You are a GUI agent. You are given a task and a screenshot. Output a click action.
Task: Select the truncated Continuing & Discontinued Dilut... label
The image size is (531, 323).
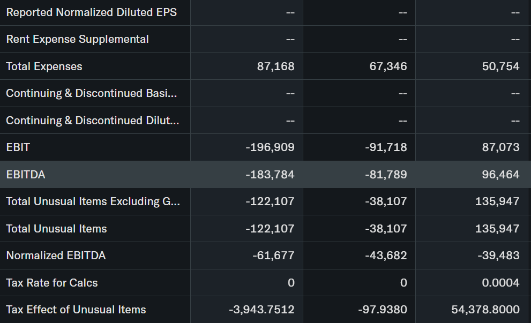pos(92,121)
